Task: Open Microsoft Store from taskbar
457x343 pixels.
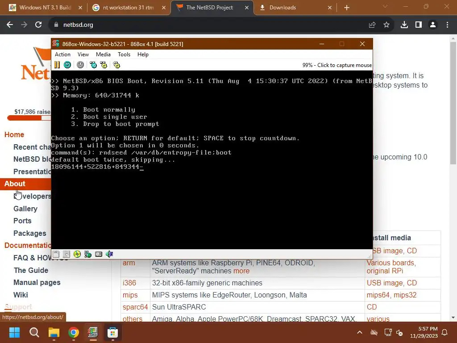Action: [x=112, y=332]
